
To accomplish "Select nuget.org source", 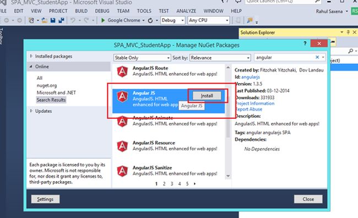I will (x=47, y=85).
